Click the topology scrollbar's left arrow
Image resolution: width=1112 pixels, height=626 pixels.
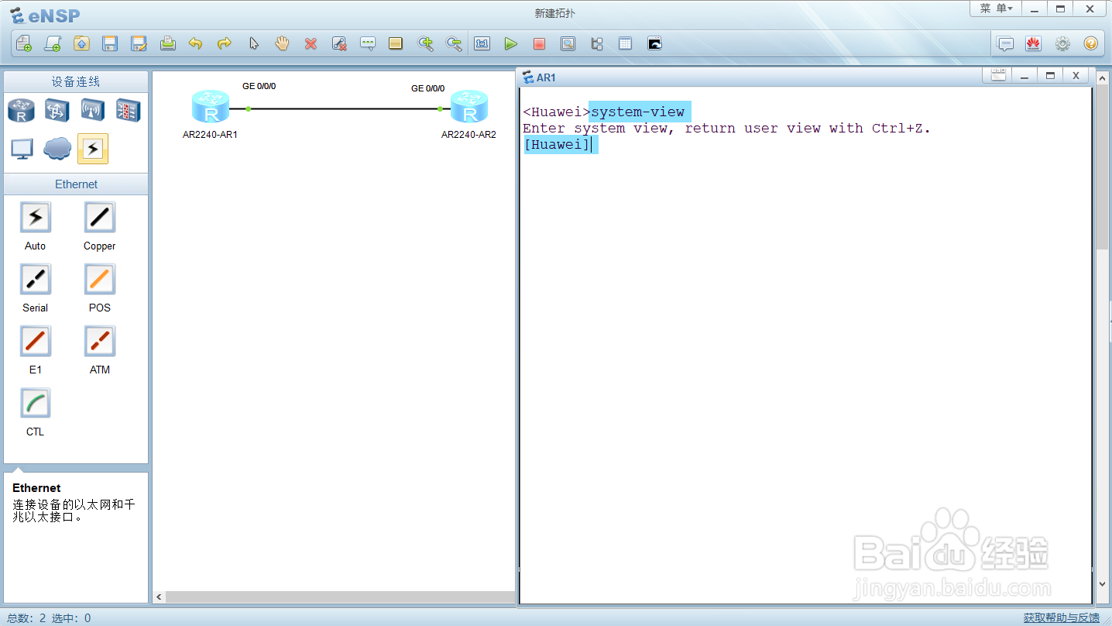point(160,597)
